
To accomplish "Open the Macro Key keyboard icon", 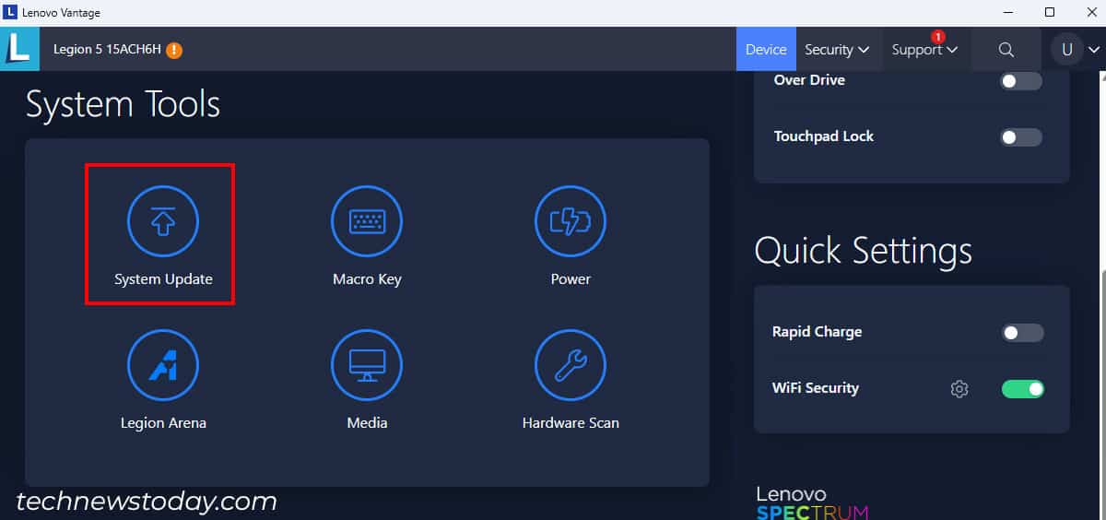I will click(367, 222).
